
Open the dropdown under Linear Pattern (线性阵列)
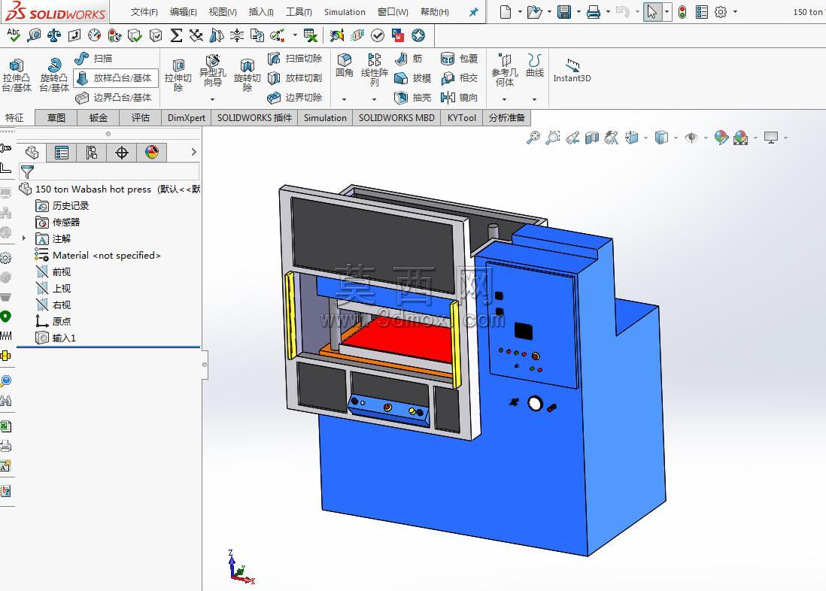point(374,99)
